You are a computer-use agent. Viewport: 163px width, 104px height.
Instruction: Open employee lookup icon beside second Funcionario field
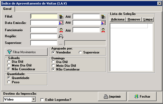(x=103, y=30)
